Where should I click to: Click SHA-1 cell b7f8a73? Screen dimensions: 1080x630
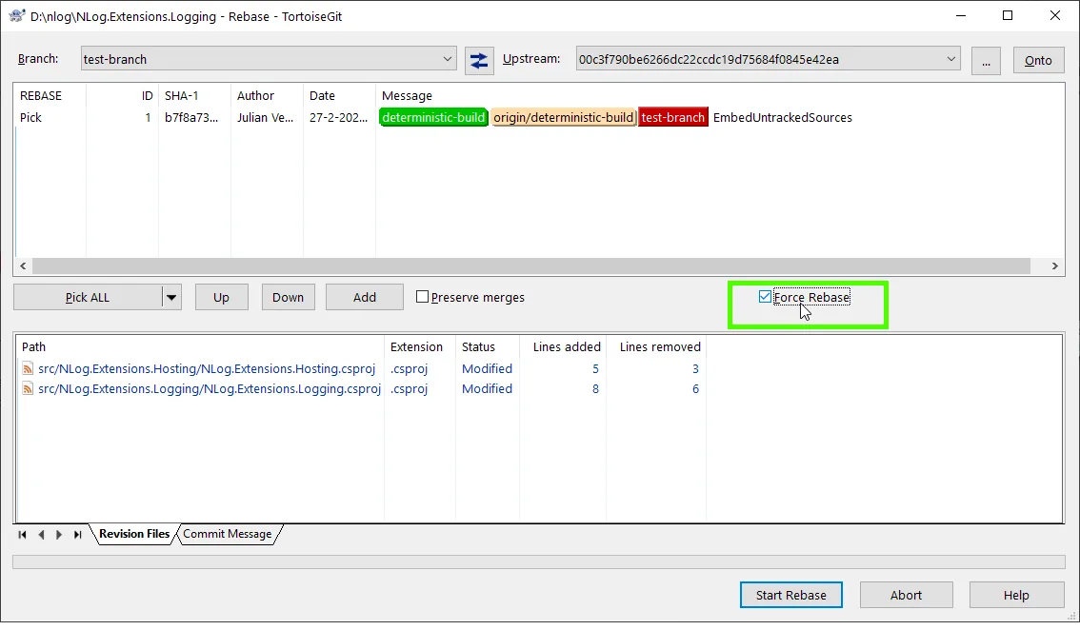tap(191, 118)
